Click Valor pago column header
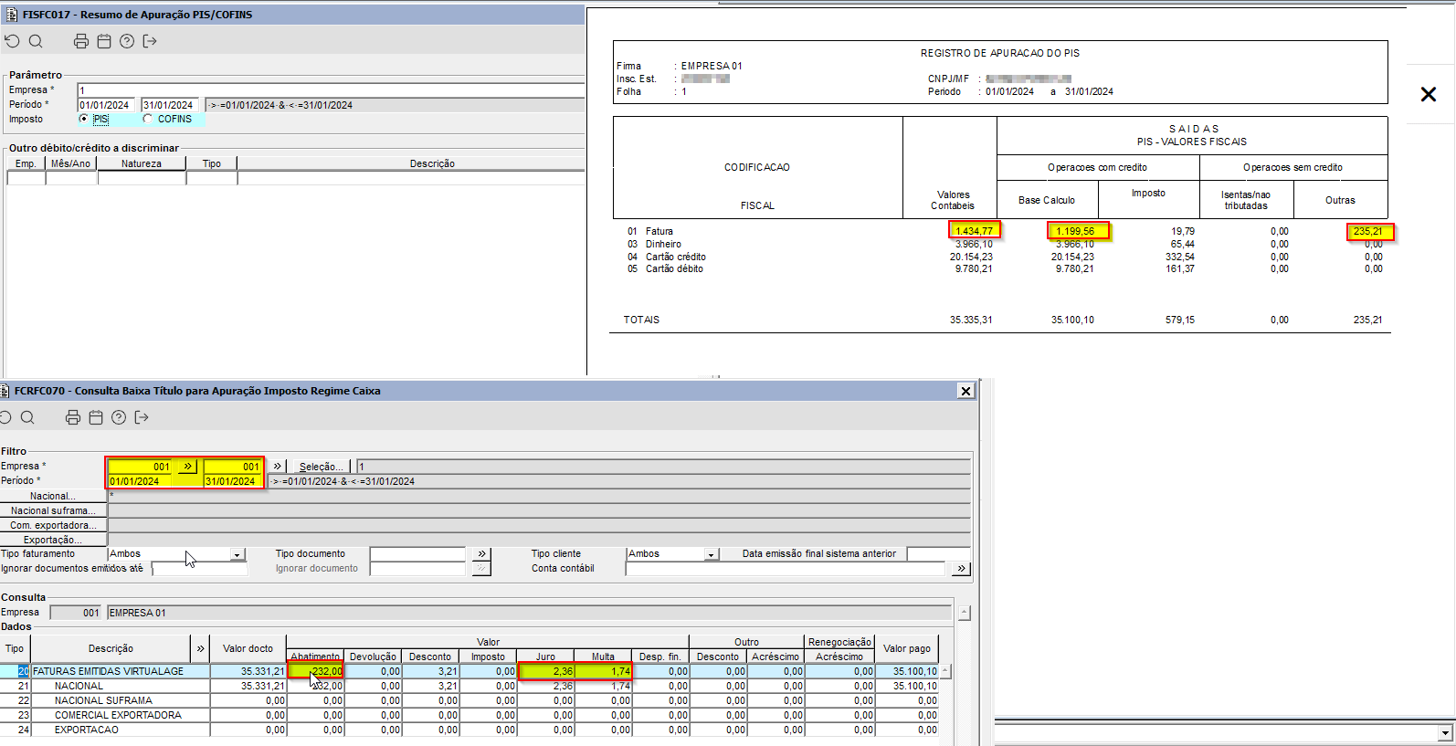1456x746 pixels. (x=907, y=648)
